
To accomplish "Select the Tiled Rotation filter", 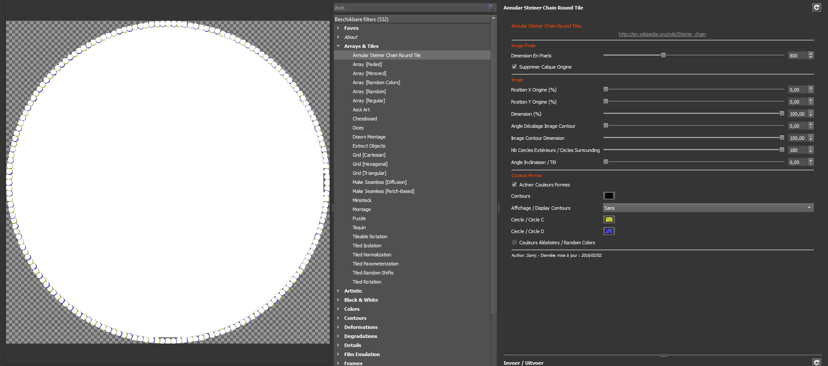I will (367, 282).
